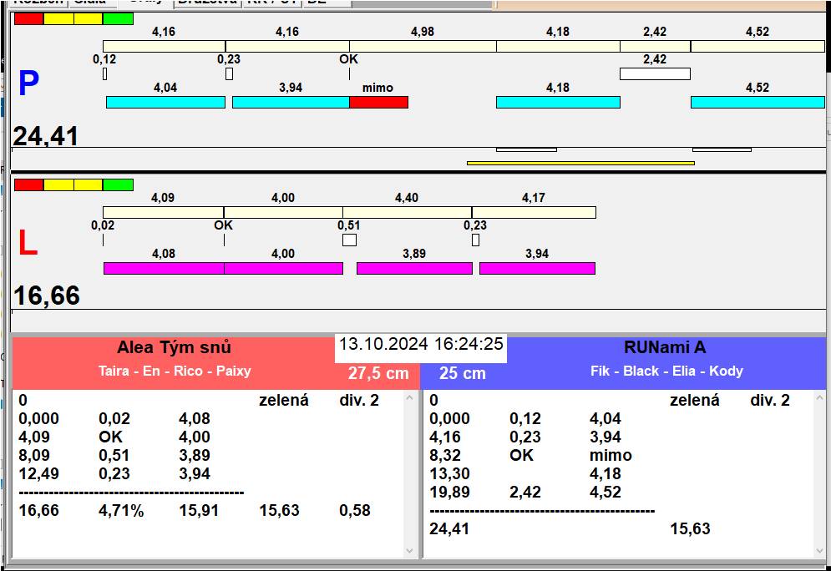Open the KK / ST tab
This screenshot has height=571, width=831.
coord(270,3)
